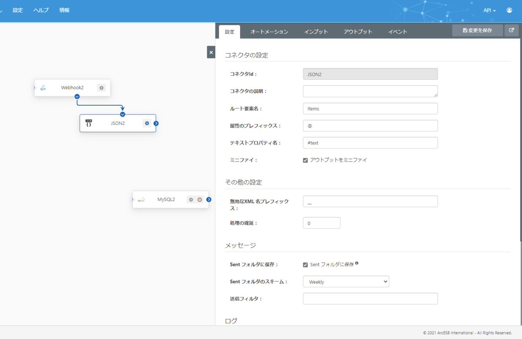Switch to the アウトプット tab

(x=358, y=32)
